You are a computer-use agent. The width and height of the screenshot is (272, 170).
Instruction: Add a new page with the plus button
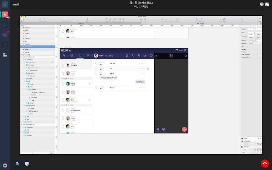[54, 26]
